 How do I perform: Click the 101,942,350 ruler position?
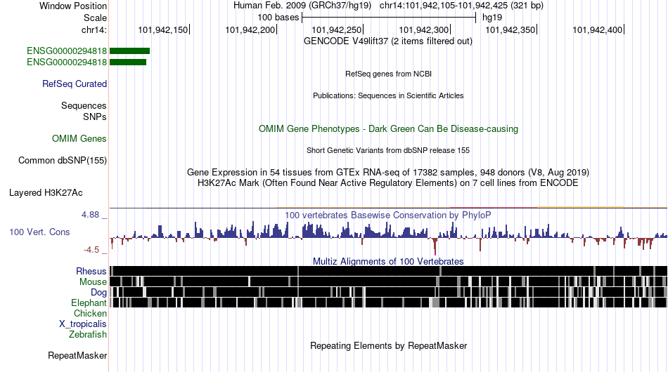coord(510,29)
